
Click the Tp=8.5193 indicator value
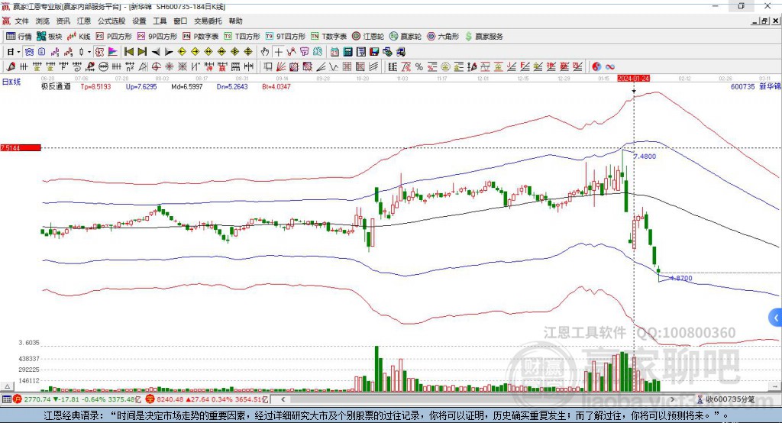(x=95, y=87)
